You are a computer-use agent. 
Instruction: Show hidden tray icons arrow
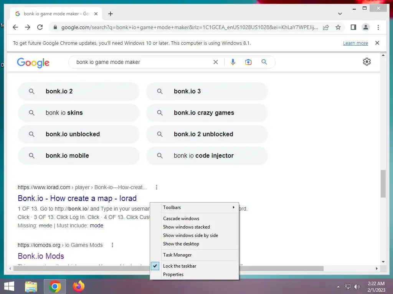click(339, 287)
